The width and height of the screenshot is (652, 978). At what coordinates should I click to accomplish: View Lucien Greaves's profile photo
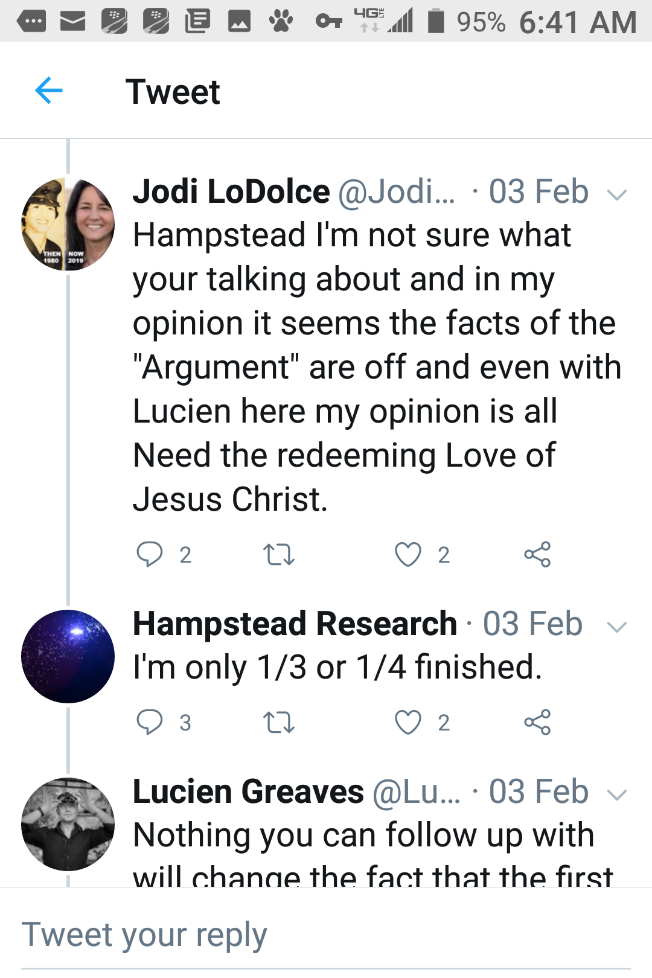(68, 824)
